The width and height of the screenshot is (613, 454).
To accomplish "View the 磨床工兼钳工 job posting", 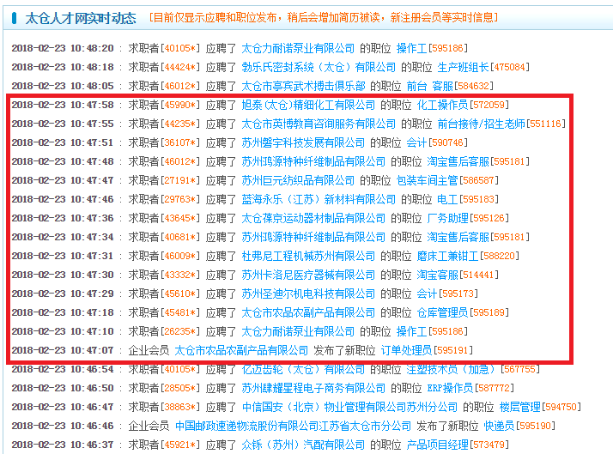I will pos(447,256).
